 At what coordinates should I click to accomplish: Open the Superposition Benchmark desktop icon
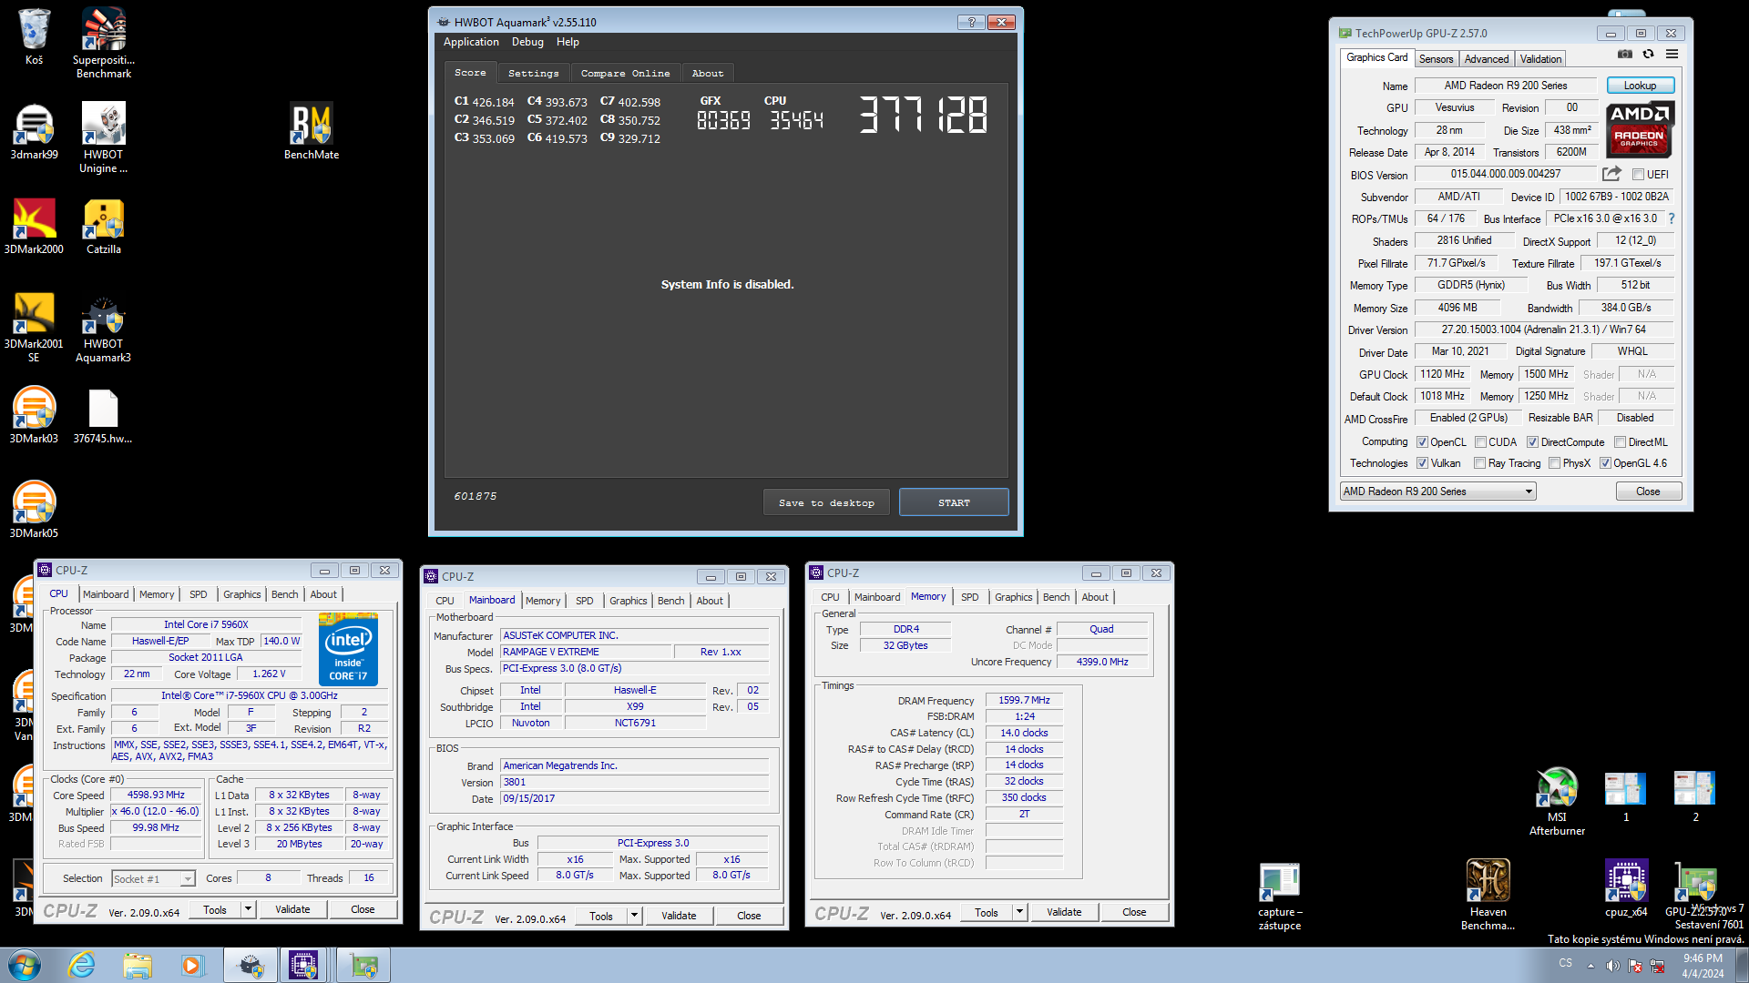point(103,43)
